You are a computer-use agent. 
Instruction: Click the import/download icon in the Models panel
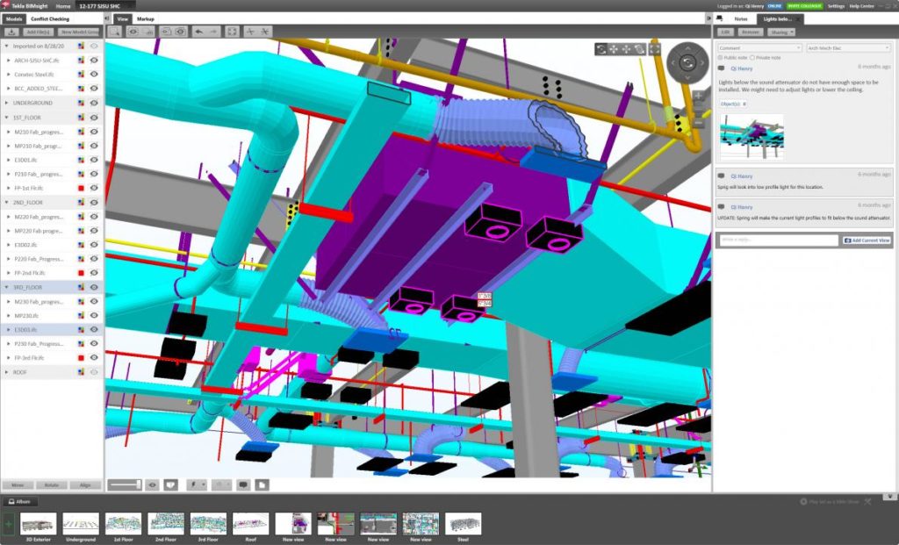tap(11, 32)
